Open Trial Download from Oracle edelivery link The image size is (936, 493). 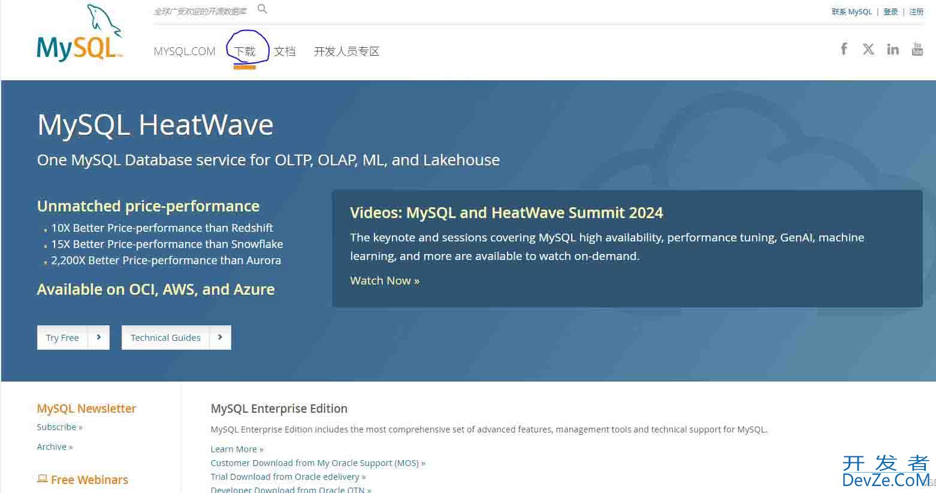[288, 477]
